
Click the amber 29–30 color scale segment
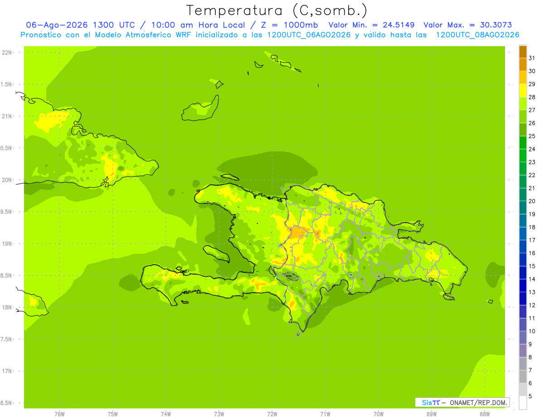coord(523,77)
